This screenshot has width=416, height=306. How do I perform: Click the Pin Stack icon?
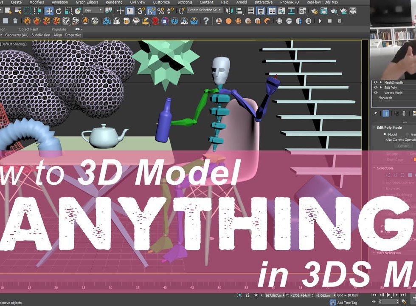[375, 113]
